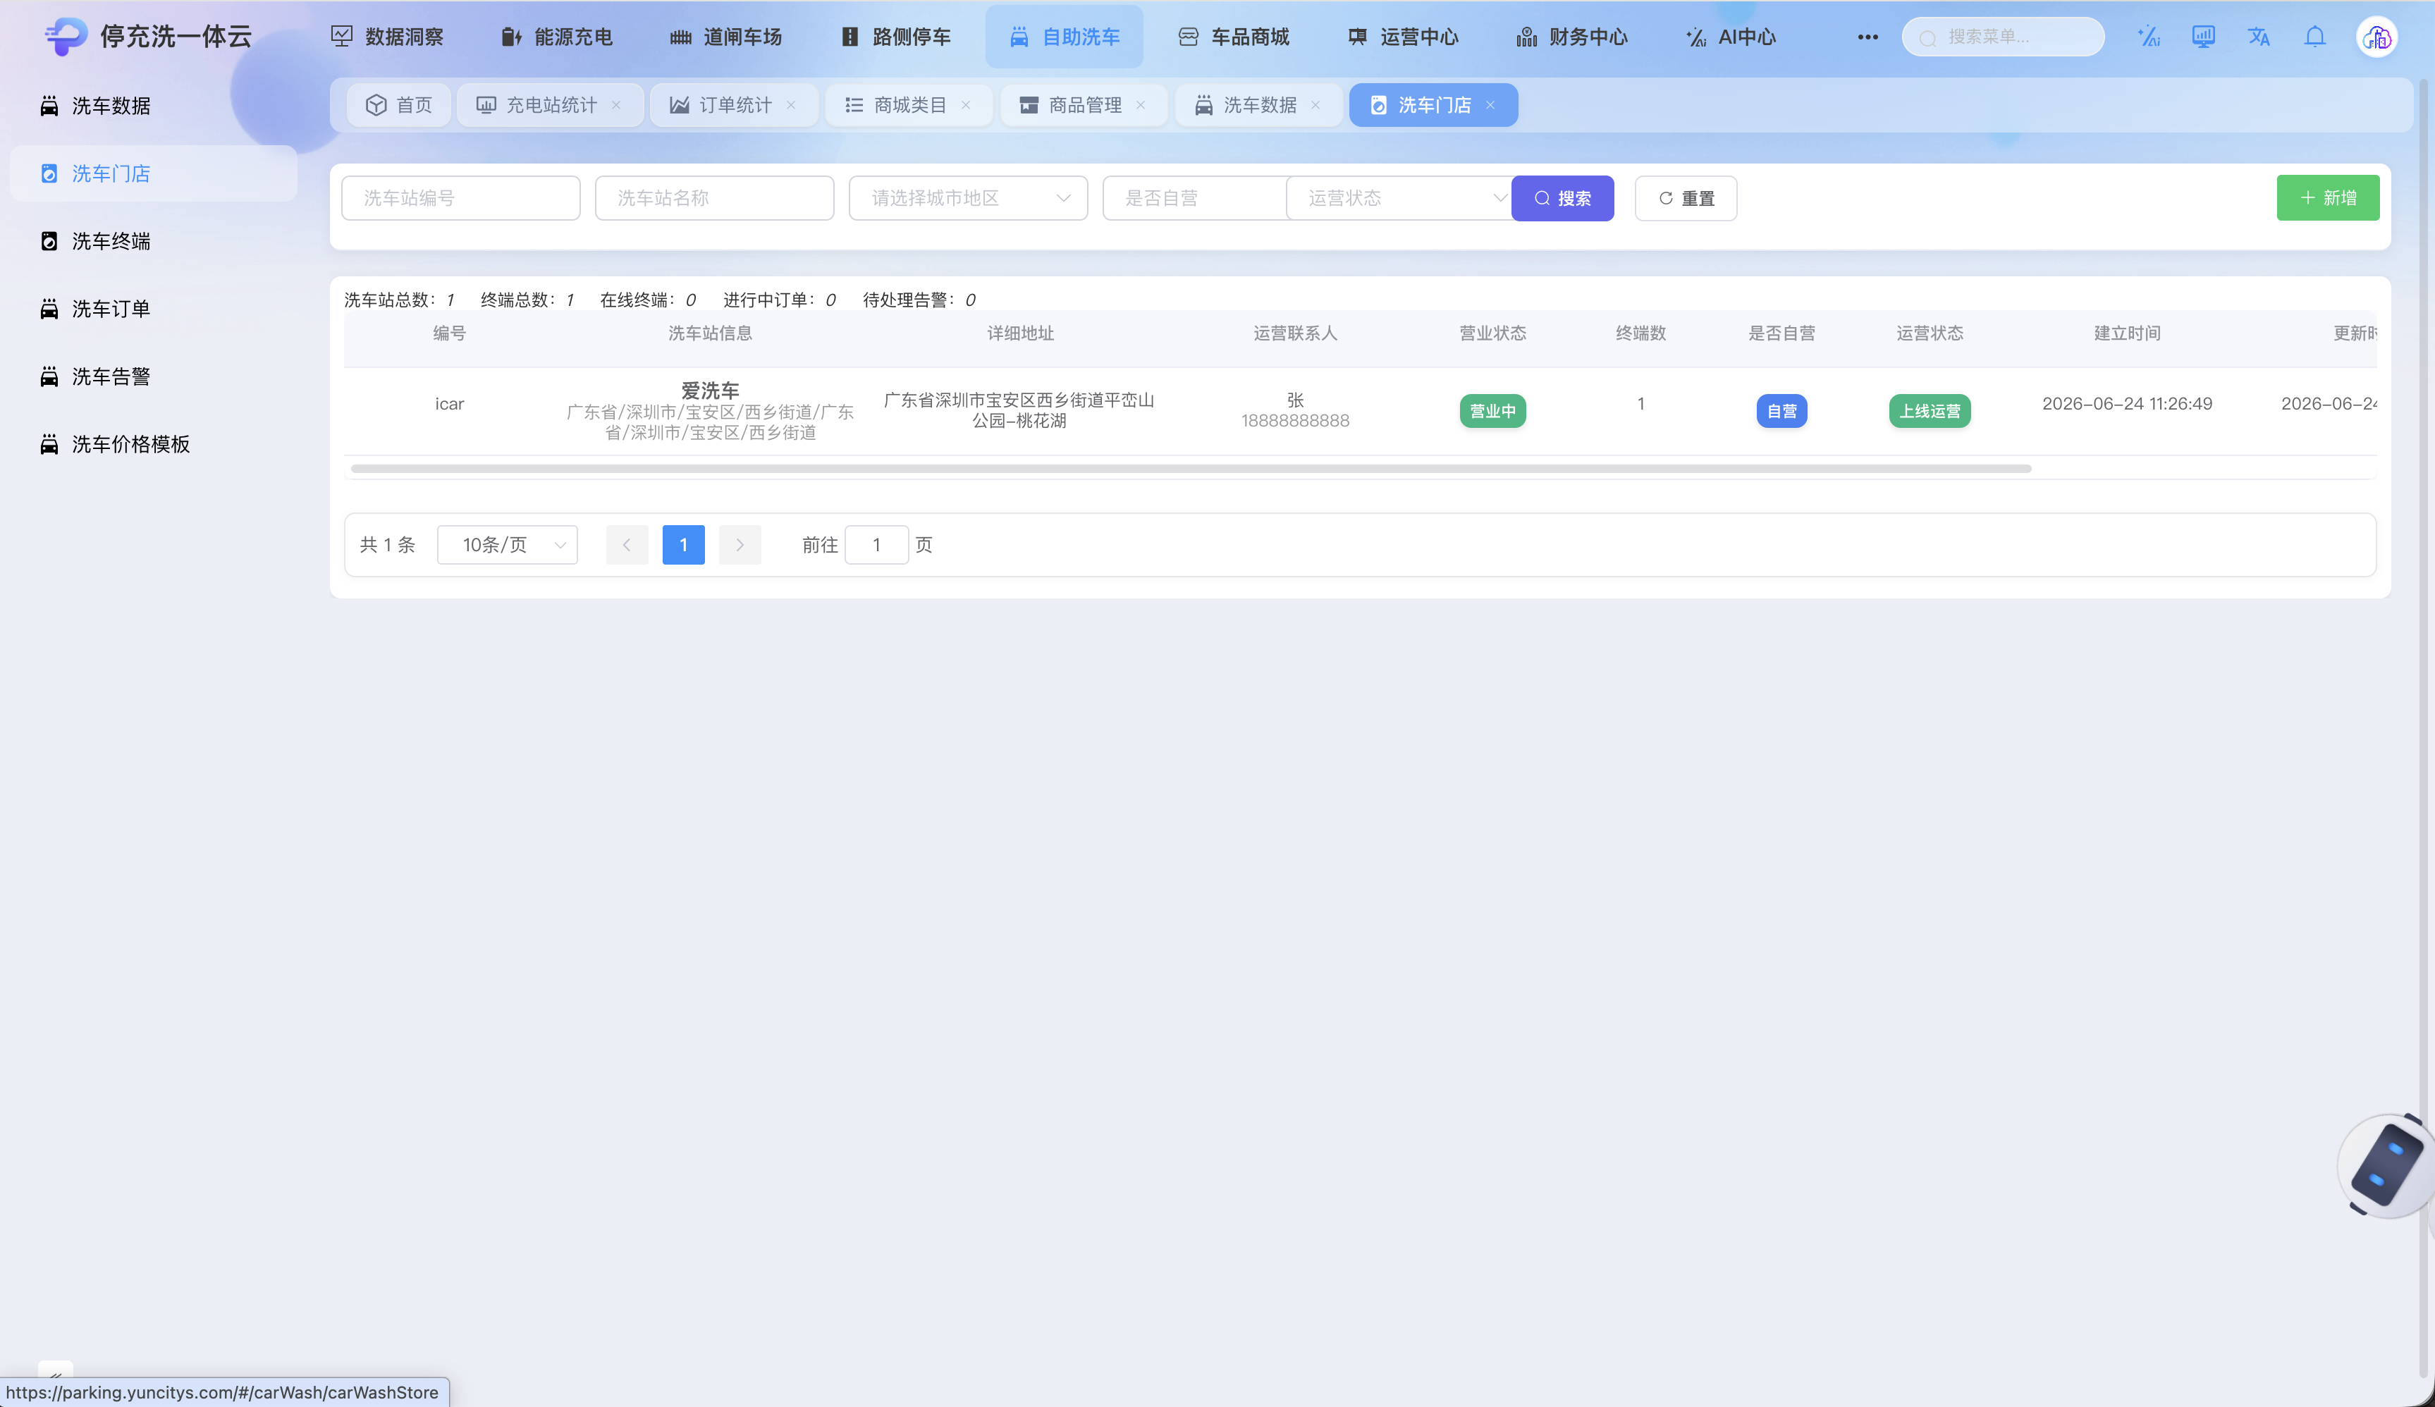Click the 停充洗一体云 logo icon
This screenshot has height=1407, width=2435.
click(66, 37)
